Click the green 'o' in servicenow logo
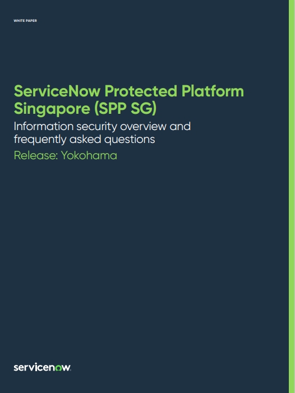The height and width of the screenshot is (393, 295). point(58,368)
